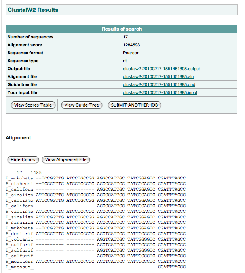Screen dimensions: 245x273
Task: Open the clustalw2 .output file link
Action: (161, 69)
